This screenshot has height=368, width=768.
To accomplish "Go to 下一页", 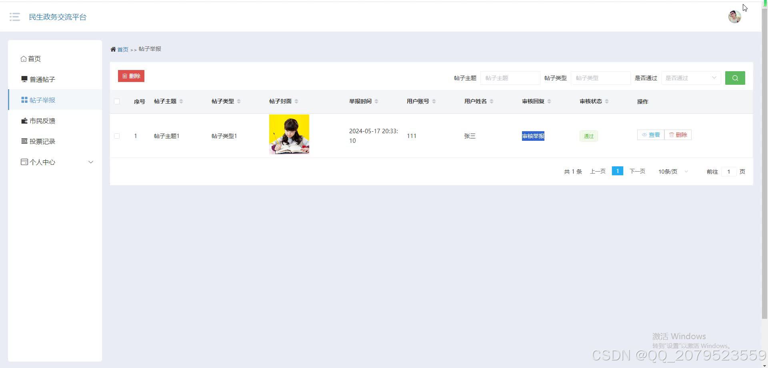I will coord(637,171).
